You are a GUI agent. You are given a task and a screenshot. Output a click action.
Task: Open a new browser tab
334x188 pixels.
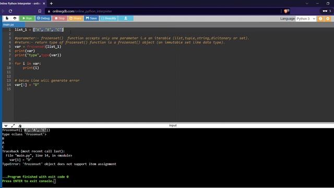point(51,4)
